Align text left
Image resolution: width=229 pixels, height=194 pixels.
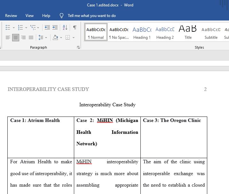(x=8, y=37)
